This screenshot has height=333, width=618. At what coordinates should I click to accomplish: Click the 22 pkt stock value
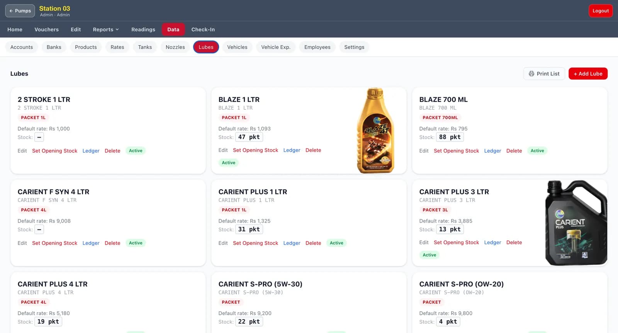point(249,322)
